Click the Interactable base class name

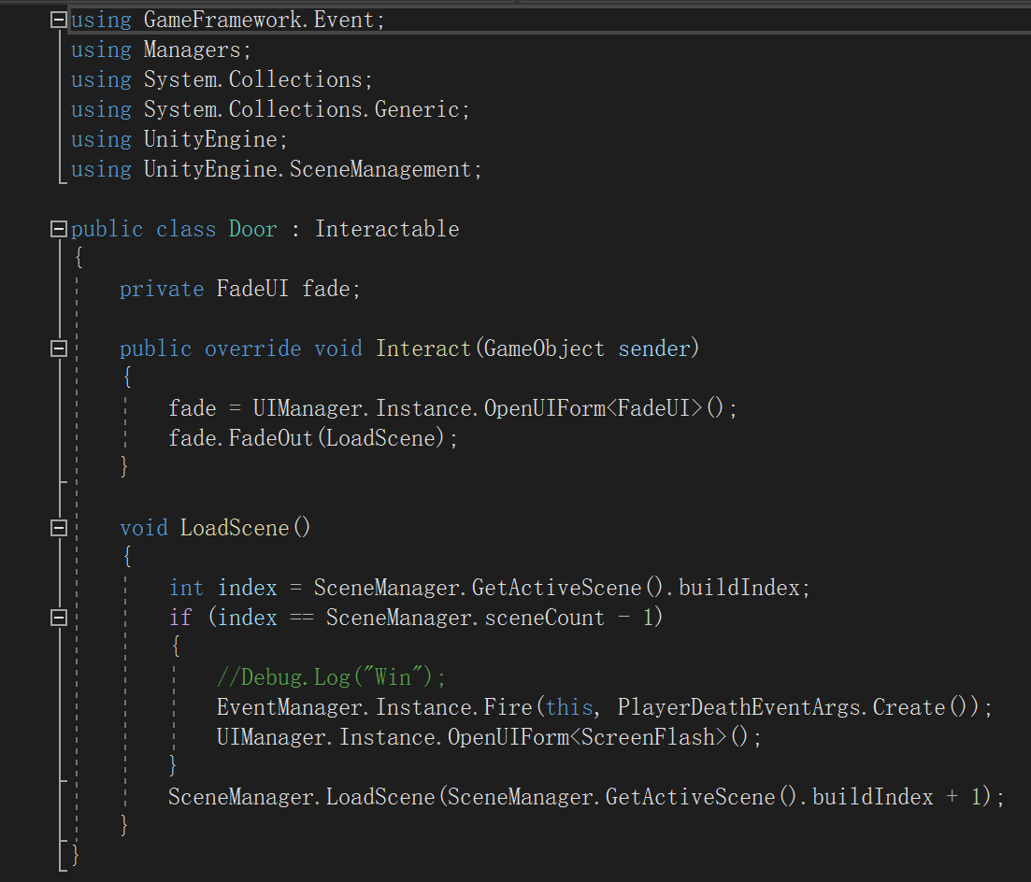(x=386, y=229)
